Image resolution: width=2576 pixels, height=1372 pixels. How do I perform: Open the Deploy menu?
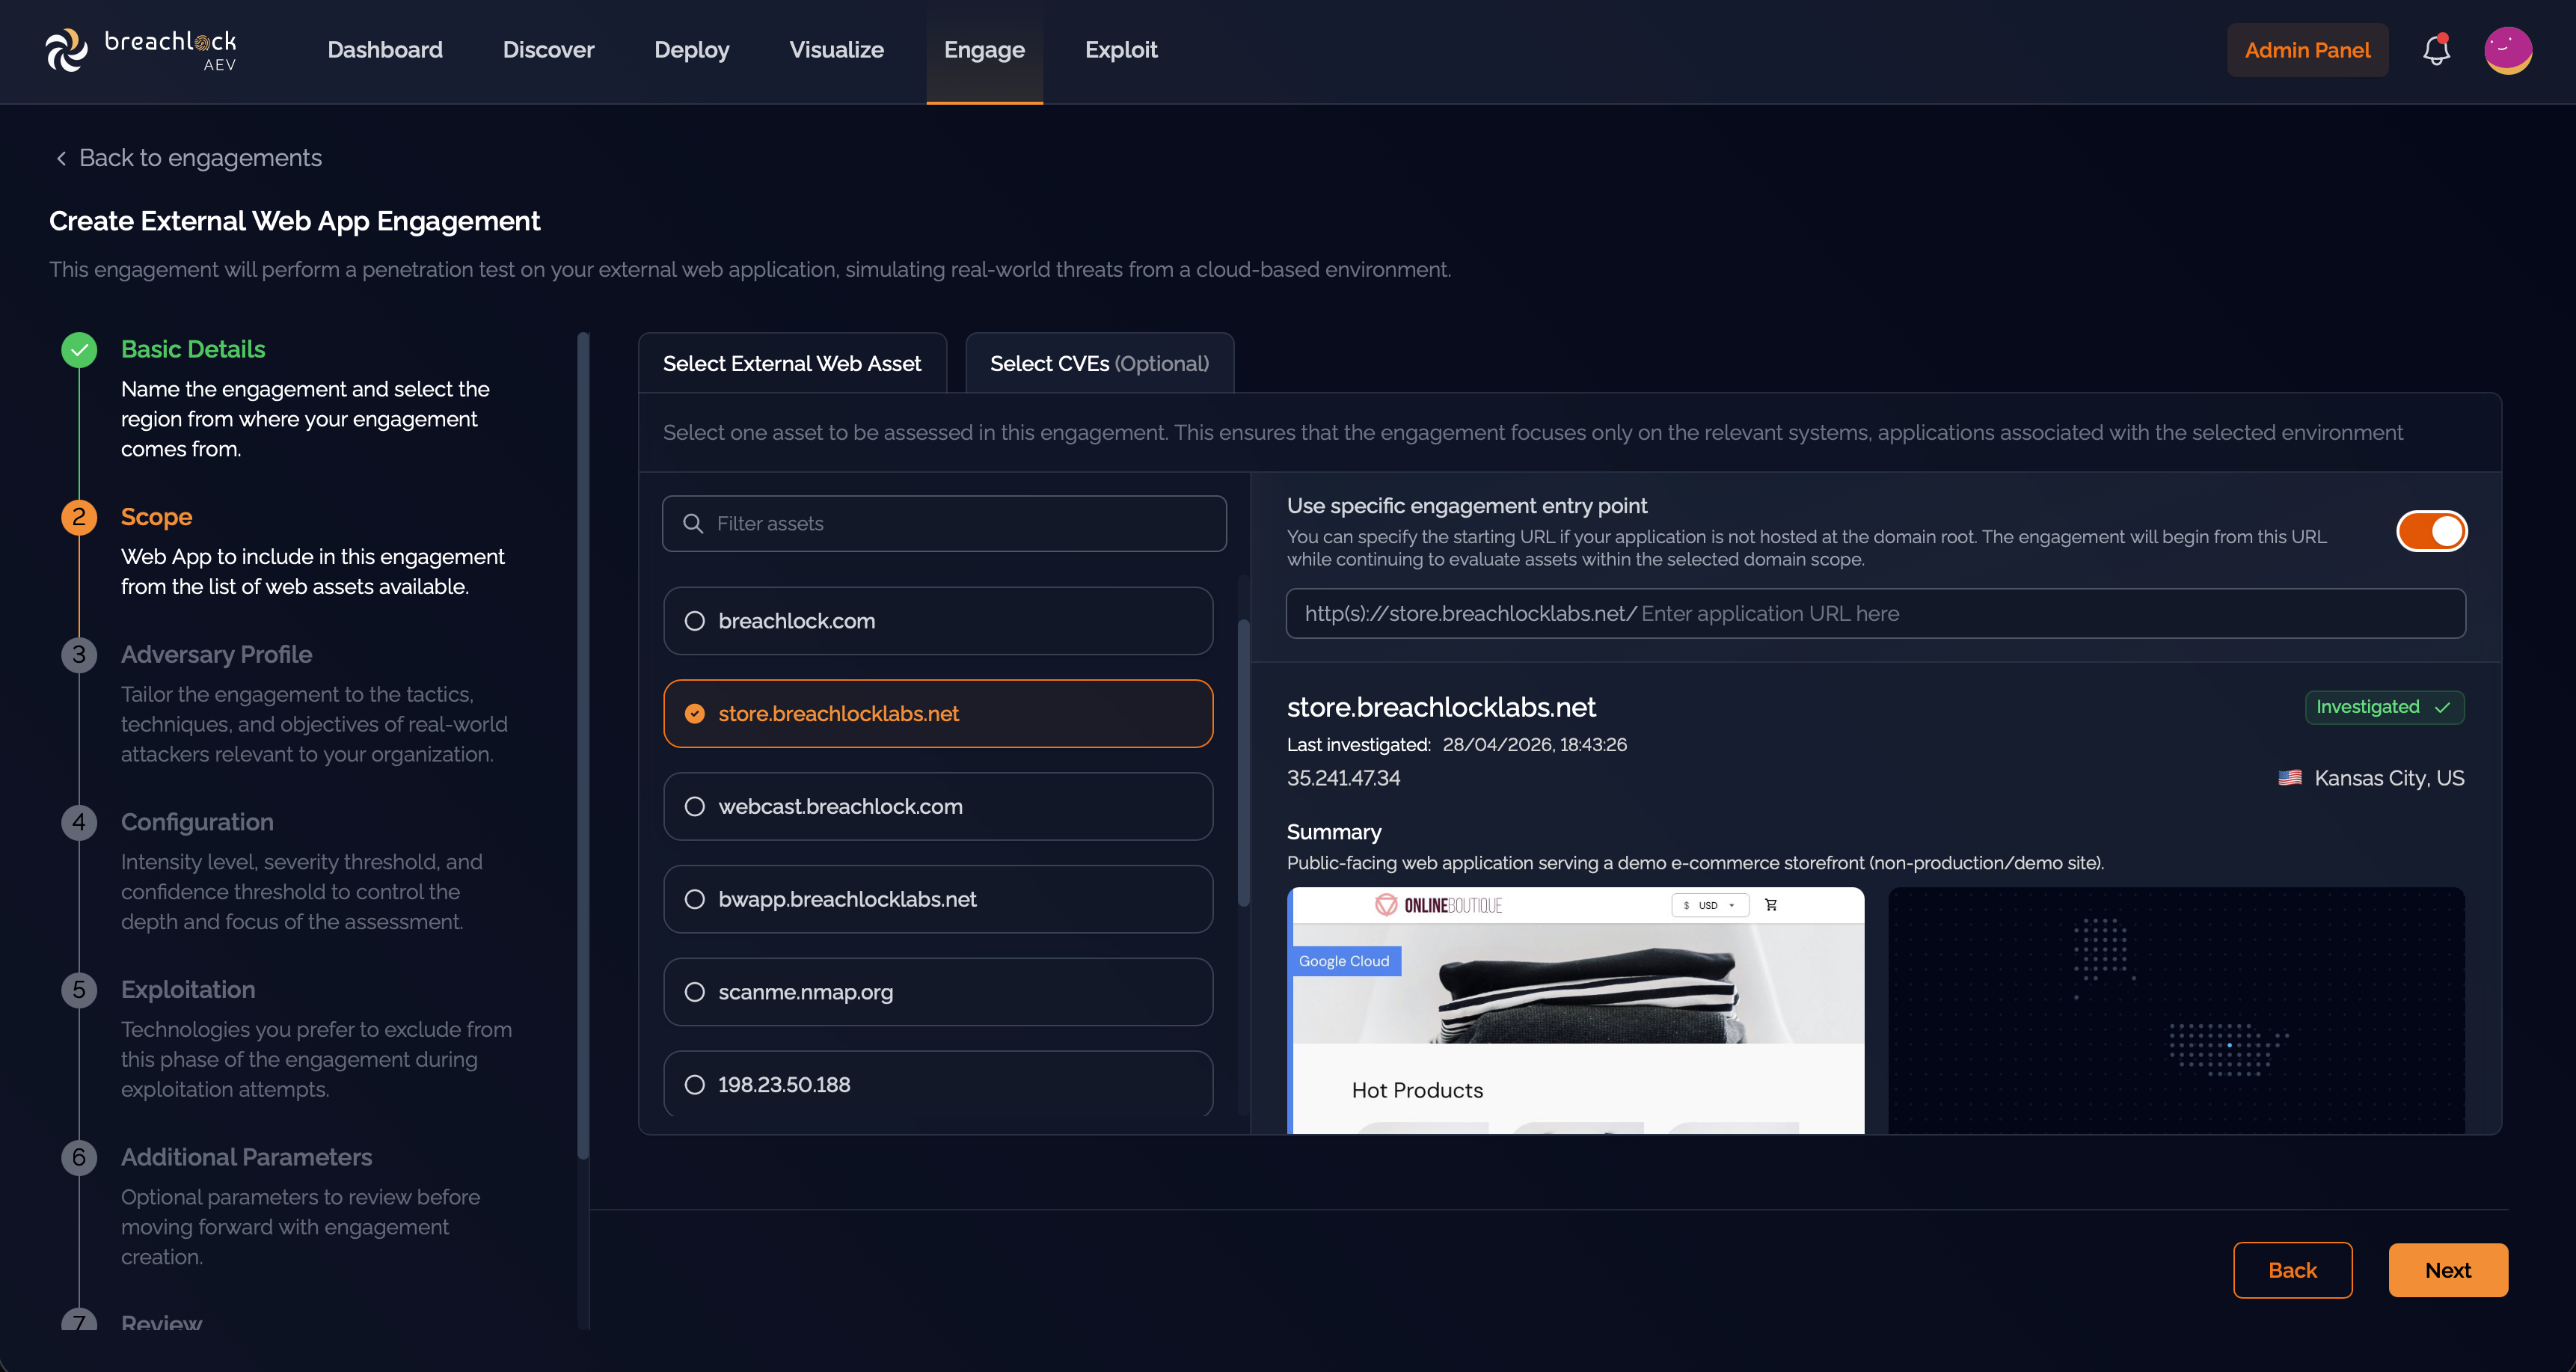click(x=692, y=50)
